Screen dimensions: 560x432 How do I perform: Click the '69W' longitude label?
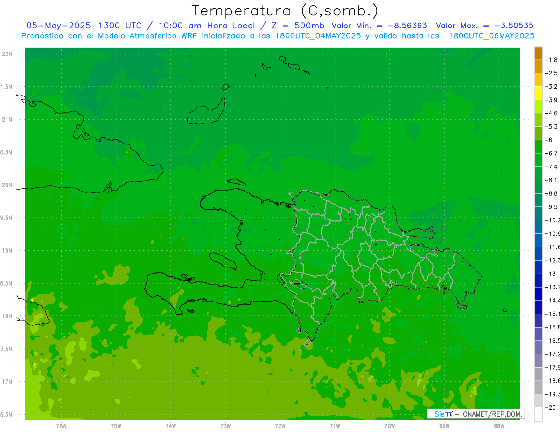click(444, 426)
